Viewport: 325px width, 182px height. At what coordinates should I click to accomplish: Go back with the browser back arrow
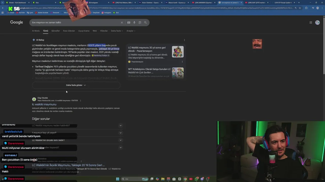click(x=3, y=8)
